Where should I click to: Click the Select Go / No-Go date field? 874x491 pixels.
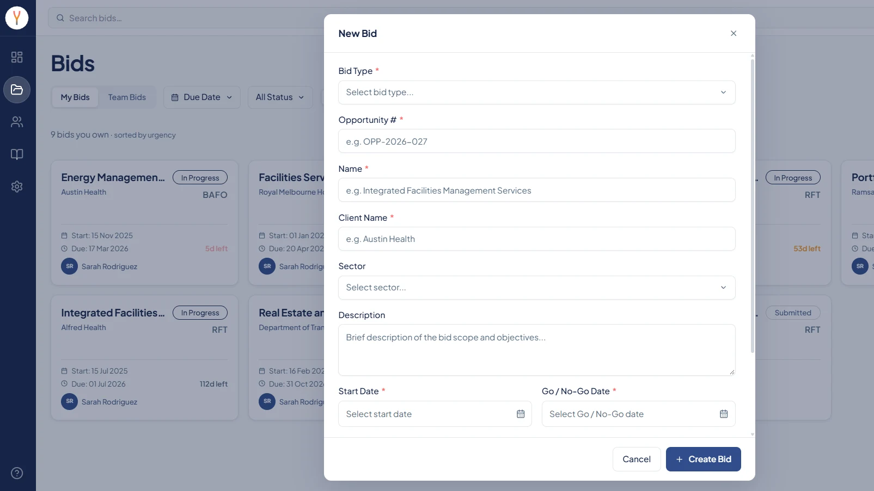(638, 414)
